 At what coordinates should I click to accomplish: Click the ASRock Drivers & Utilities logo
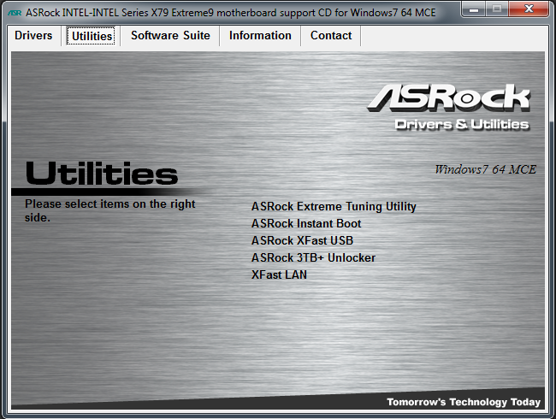[x=448, y=108]
